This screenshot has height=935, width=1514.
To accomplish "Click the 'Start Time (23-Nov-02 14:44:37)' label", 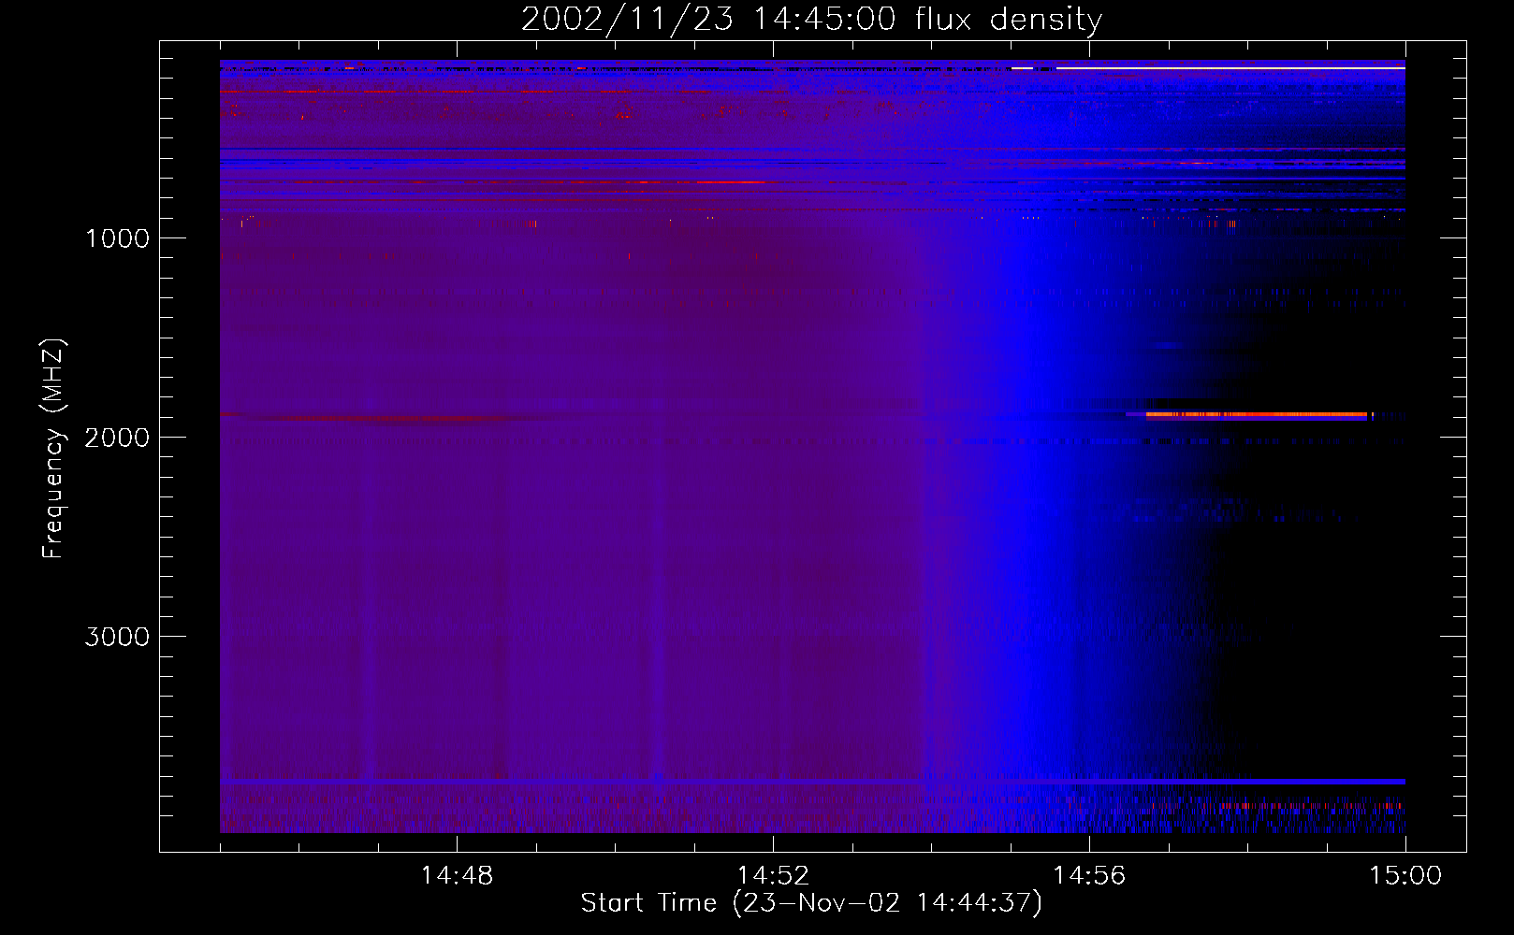I will (811, 903).
